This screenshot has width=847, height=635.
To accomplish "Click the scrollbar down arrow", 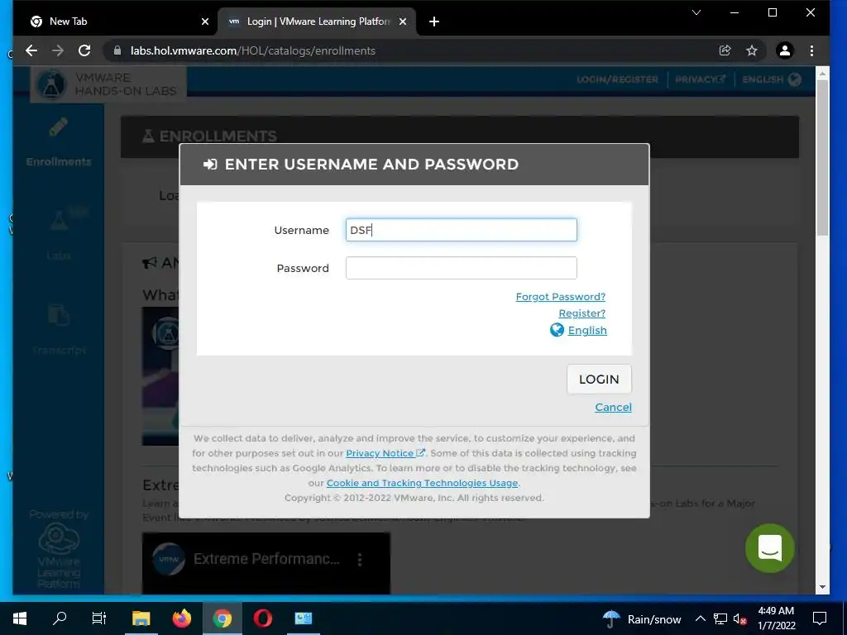I will coord(823,587).
